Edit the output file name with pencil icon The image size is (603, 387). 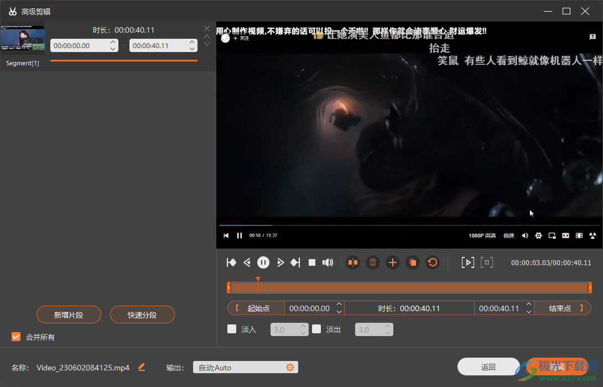pos(142,368)
